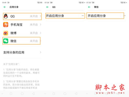Tap the 19:49 status bar clock
This screenshot has width=129, height=97.
pyautogui.click(x=4, y=3)
